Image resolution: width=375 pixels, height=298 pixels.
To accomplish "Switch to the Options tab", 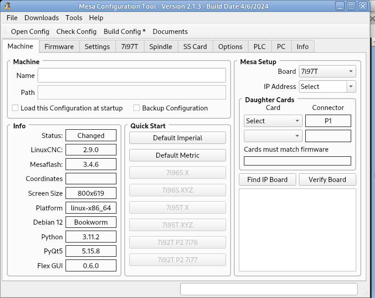I will coord(230,47).
